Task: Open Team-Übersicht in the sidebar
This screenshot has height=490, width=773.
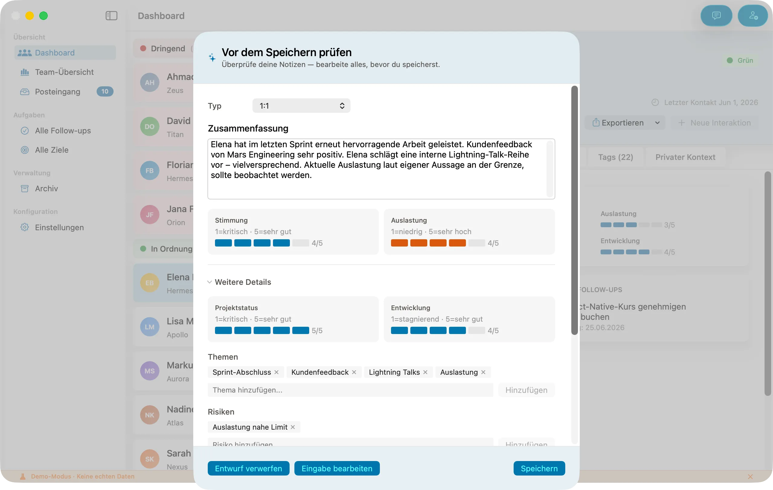Action: 65,72
